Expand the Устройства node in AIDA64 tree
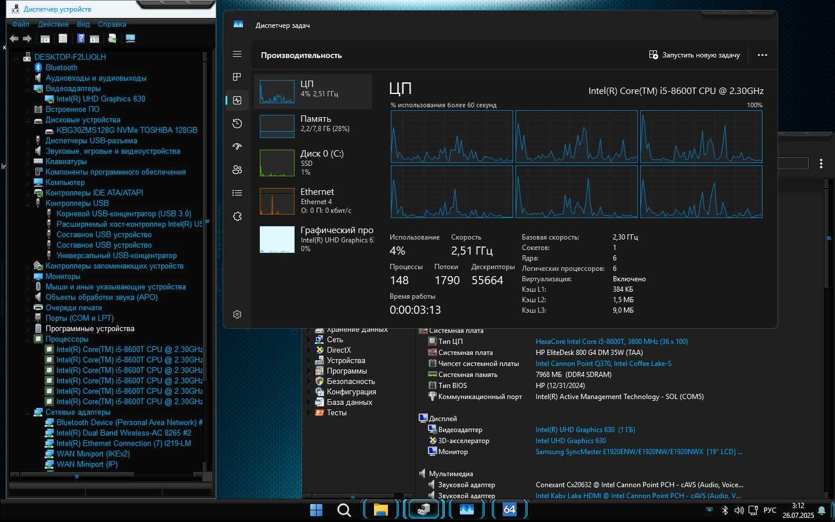 309,361
